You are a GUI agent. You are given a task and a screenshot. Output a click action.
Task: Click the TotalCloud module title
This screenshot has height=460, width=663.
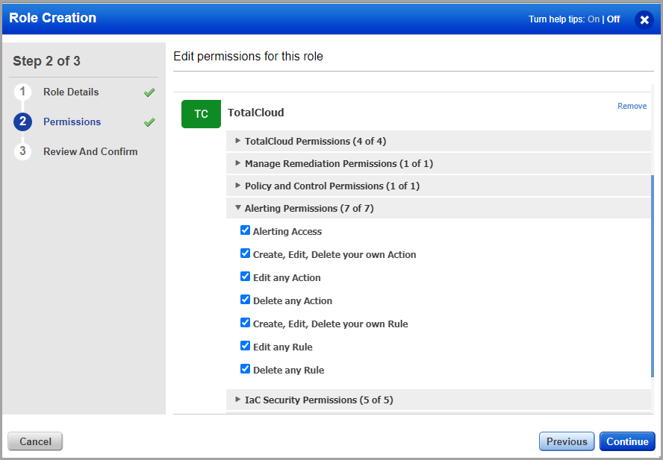256,113
